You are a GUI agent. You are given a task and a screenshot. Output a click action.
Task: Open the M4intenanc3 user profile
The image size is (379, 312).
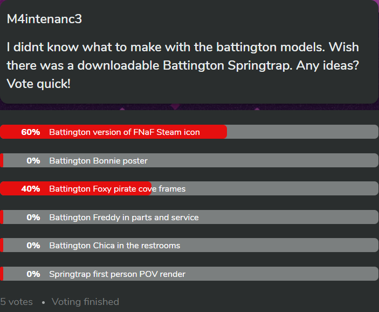[44, 19]
